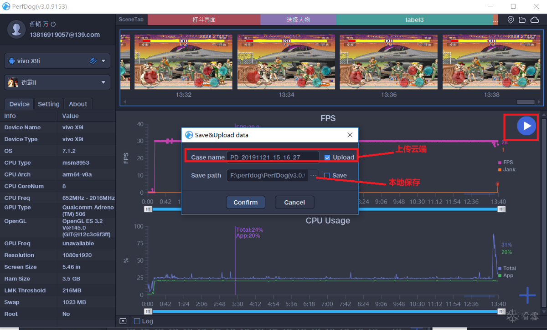This screenshot has width=547, height=330.
Task: Click the CPU Usage left range slider handle
Action: point(148,311)
